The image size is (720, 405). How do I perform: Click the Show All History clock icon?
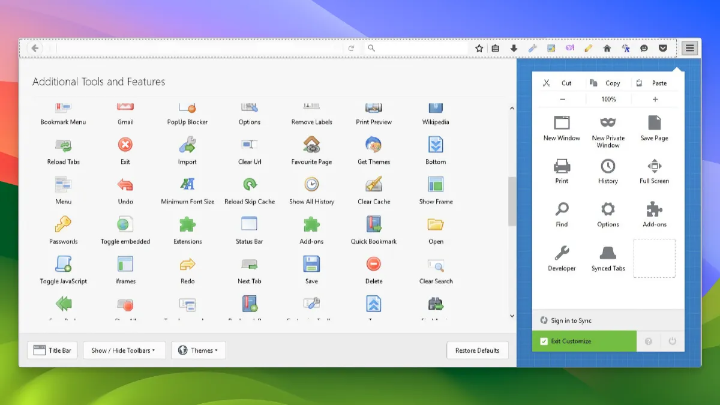[x=311, y=184]
